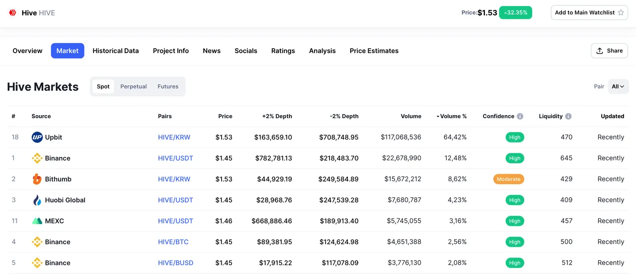The image size is (636, 274).
Task: Open the Socials tab
Action: point(246,51)
